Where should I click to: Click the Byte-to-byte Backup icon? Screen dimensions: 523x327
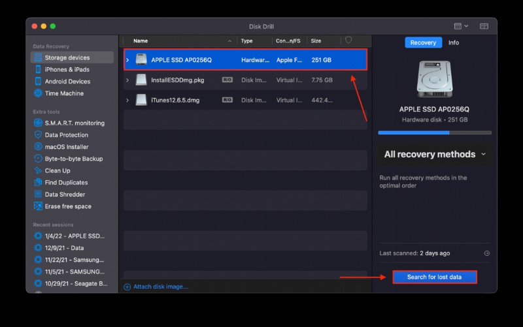click(38, 159)
